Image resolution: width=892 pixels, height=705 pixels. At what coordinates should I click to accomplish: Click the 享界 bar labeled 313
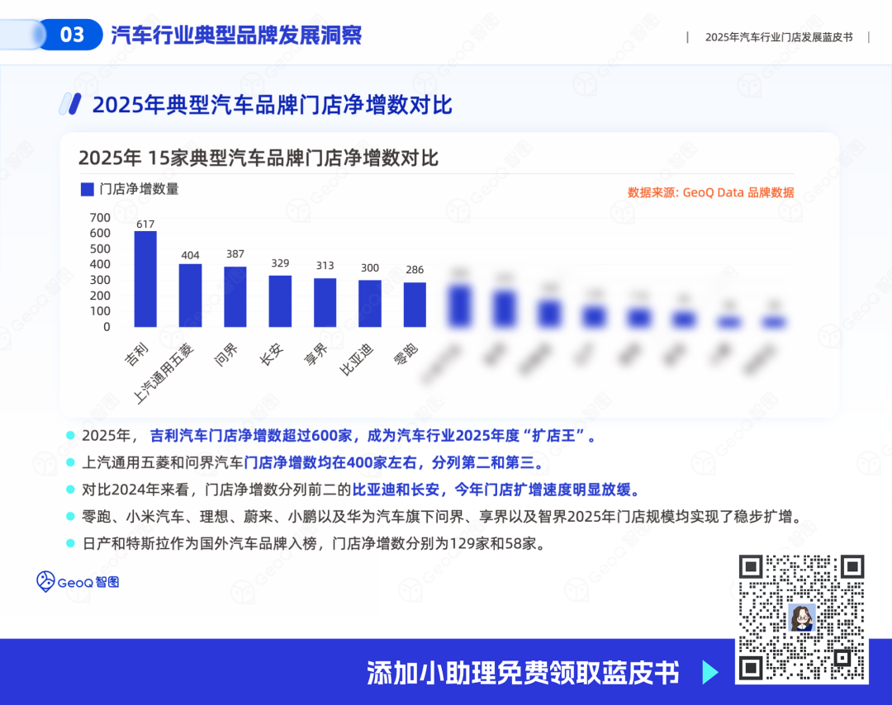point(325,302)
